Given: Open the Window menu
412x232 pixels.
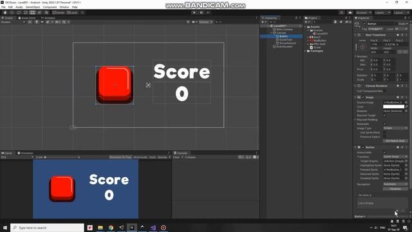Looking at the screenshot, I should [x=64, y=7].
